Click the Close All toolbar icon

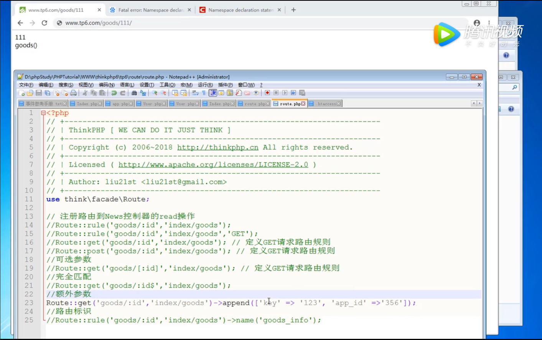pos(65,93)
